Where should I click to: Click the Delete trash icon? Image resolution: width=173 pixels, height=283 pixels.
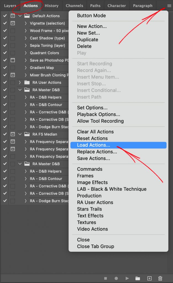tap(160, 278)
